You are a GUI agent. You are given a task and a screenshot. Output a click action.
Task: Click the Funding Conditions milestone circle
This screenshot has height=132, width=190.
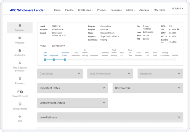coord(165,60)
